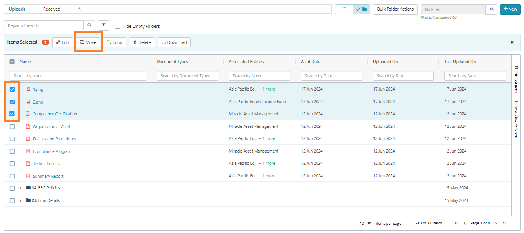
Task: Click the 04. ESG Policies folder icon
Action: coord(28,188)
